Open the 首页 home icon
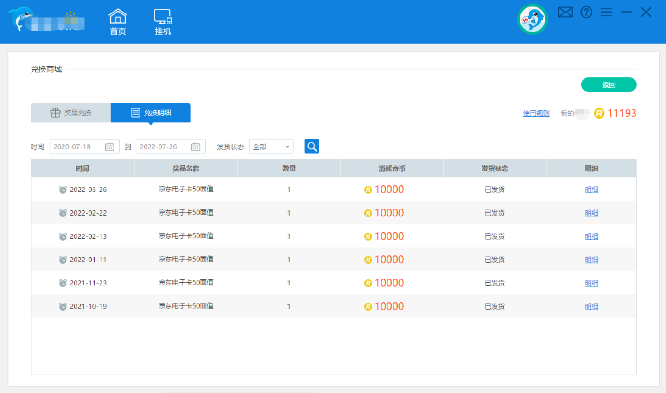This screenshot has height=393, width=666. point(117,17)
